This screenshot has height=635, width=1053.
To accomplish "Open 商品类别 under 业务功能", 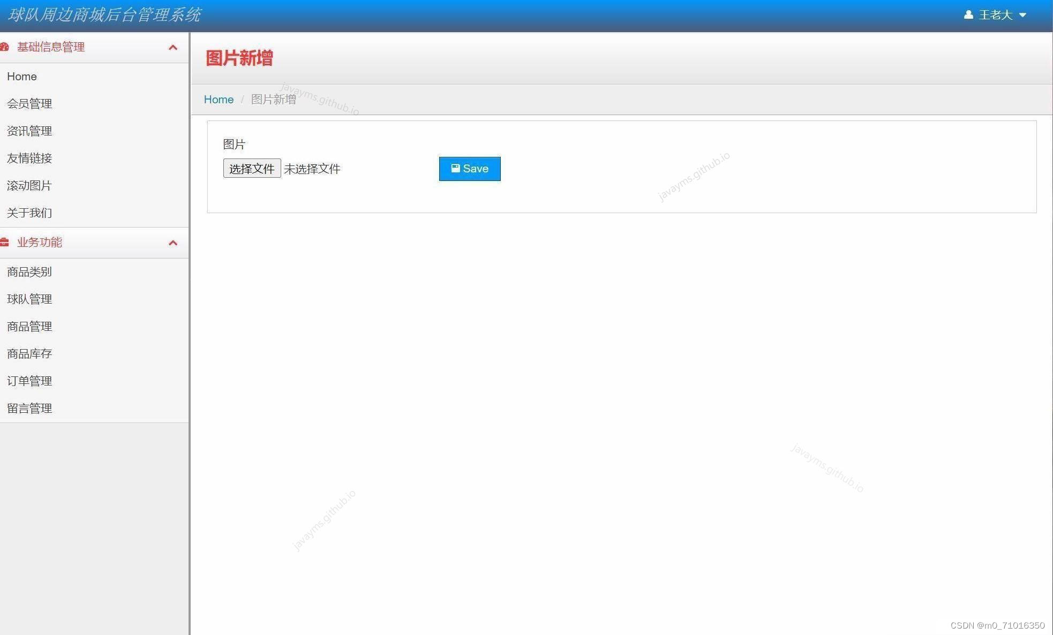I will click(29, 272).
